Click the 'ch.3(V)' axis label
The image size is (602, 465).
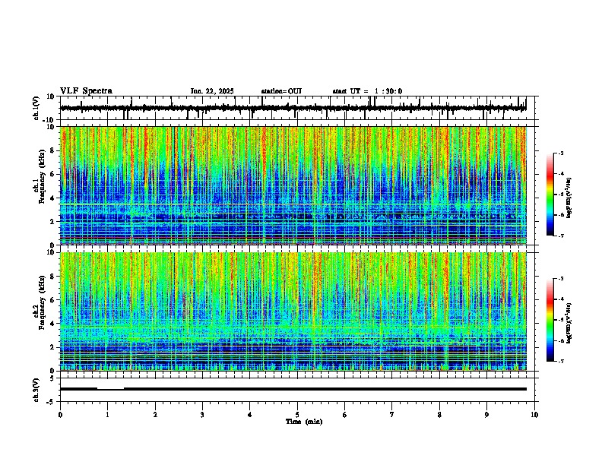pyautogui.click(x=36, y=390)
